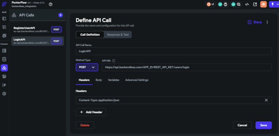This screenshot has height=136, width=279.
Task: View code with the developer menu icon
Action: (x=247, y=5)
